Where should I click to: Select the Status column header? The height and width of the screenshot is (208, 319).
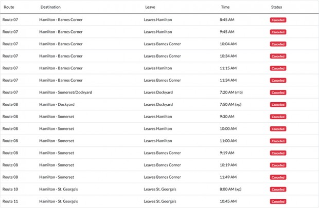(276, 7)
